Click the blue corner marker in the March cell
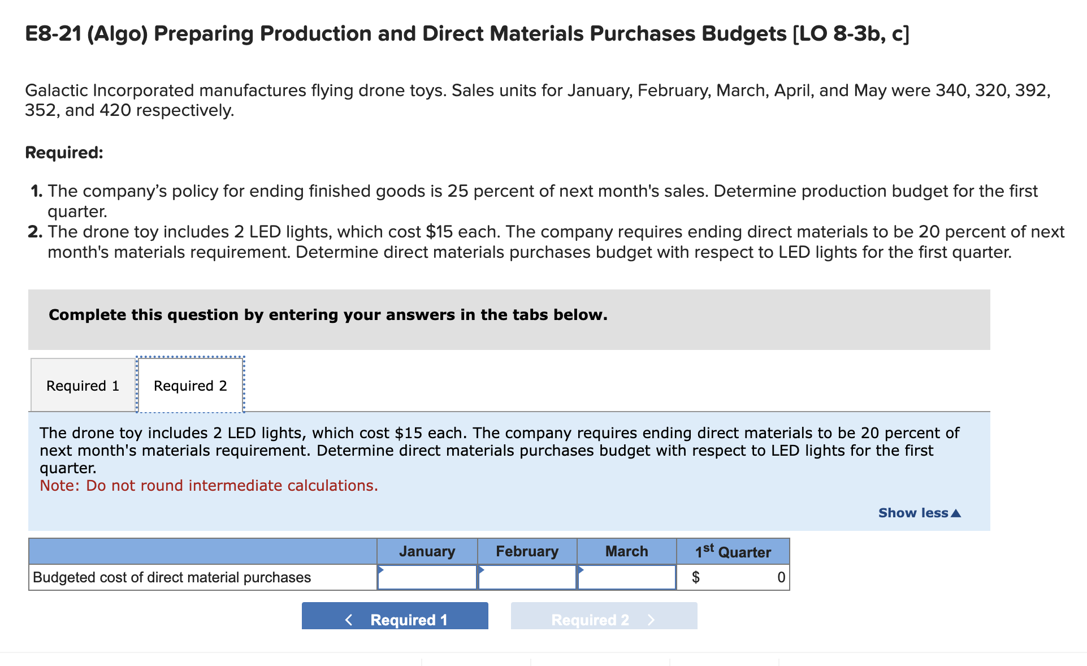The height and width of the screenshot is (666, 1087). [x=581, y=569]
